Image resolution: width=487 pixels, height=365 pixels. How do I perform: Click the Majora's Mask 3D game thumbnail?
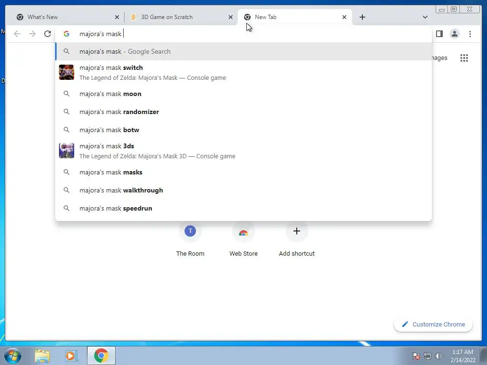click(67, 151)
